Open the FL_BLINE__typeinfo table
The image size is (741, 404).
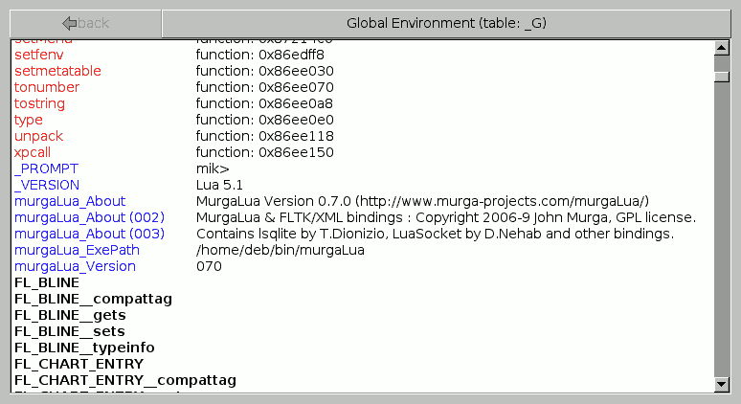click(x=84, y=348)
